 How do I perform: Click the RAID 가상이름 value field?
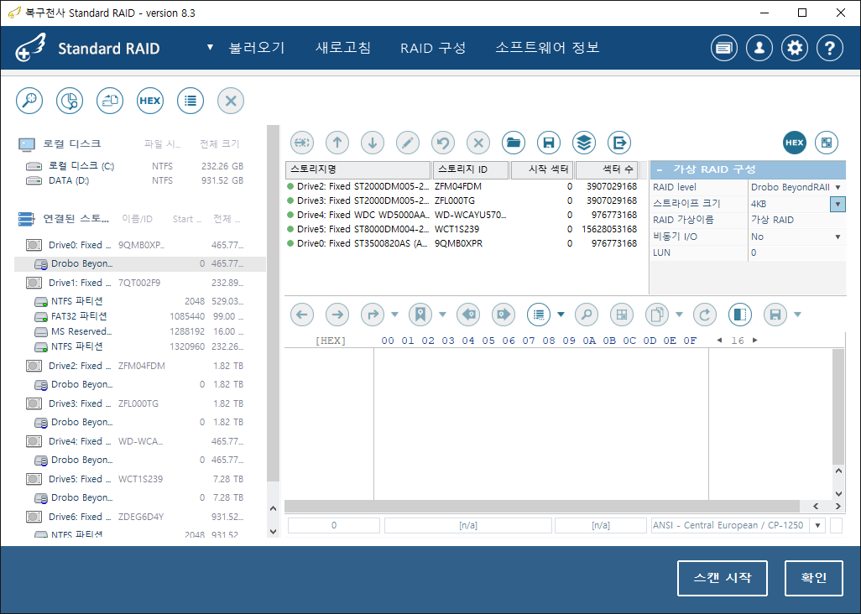796,220
